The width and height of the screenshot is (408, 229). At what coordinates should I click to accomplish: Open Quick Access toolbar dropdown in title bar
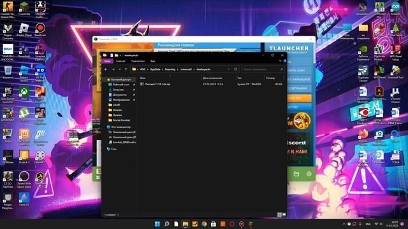click(120, 55)
